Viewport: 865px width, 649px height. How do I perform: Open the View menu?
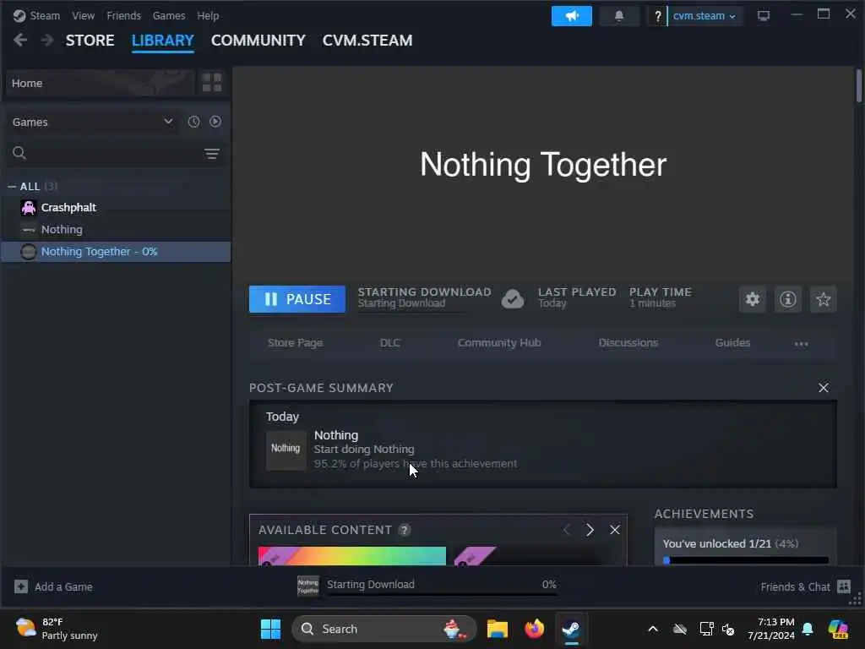84,15
